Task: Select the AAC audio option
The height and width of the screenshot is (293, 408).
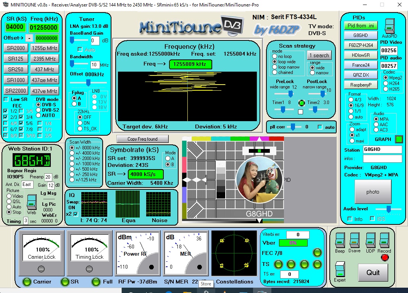Action: (376, 125)
